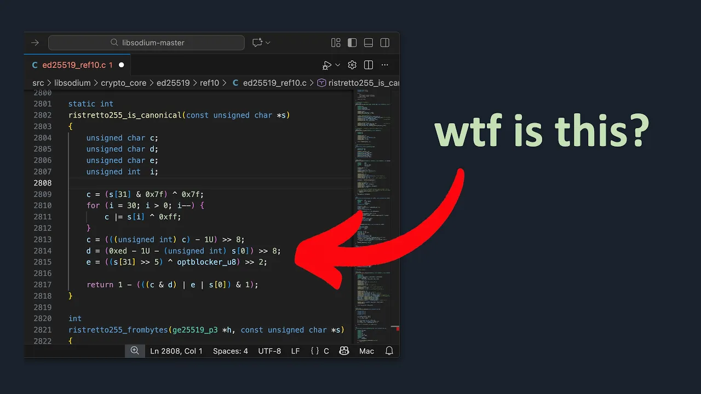Image resolution: width=701 pixels, height=394 pixels.
Task: Open the Copilot chat icon
Action: 257,43
